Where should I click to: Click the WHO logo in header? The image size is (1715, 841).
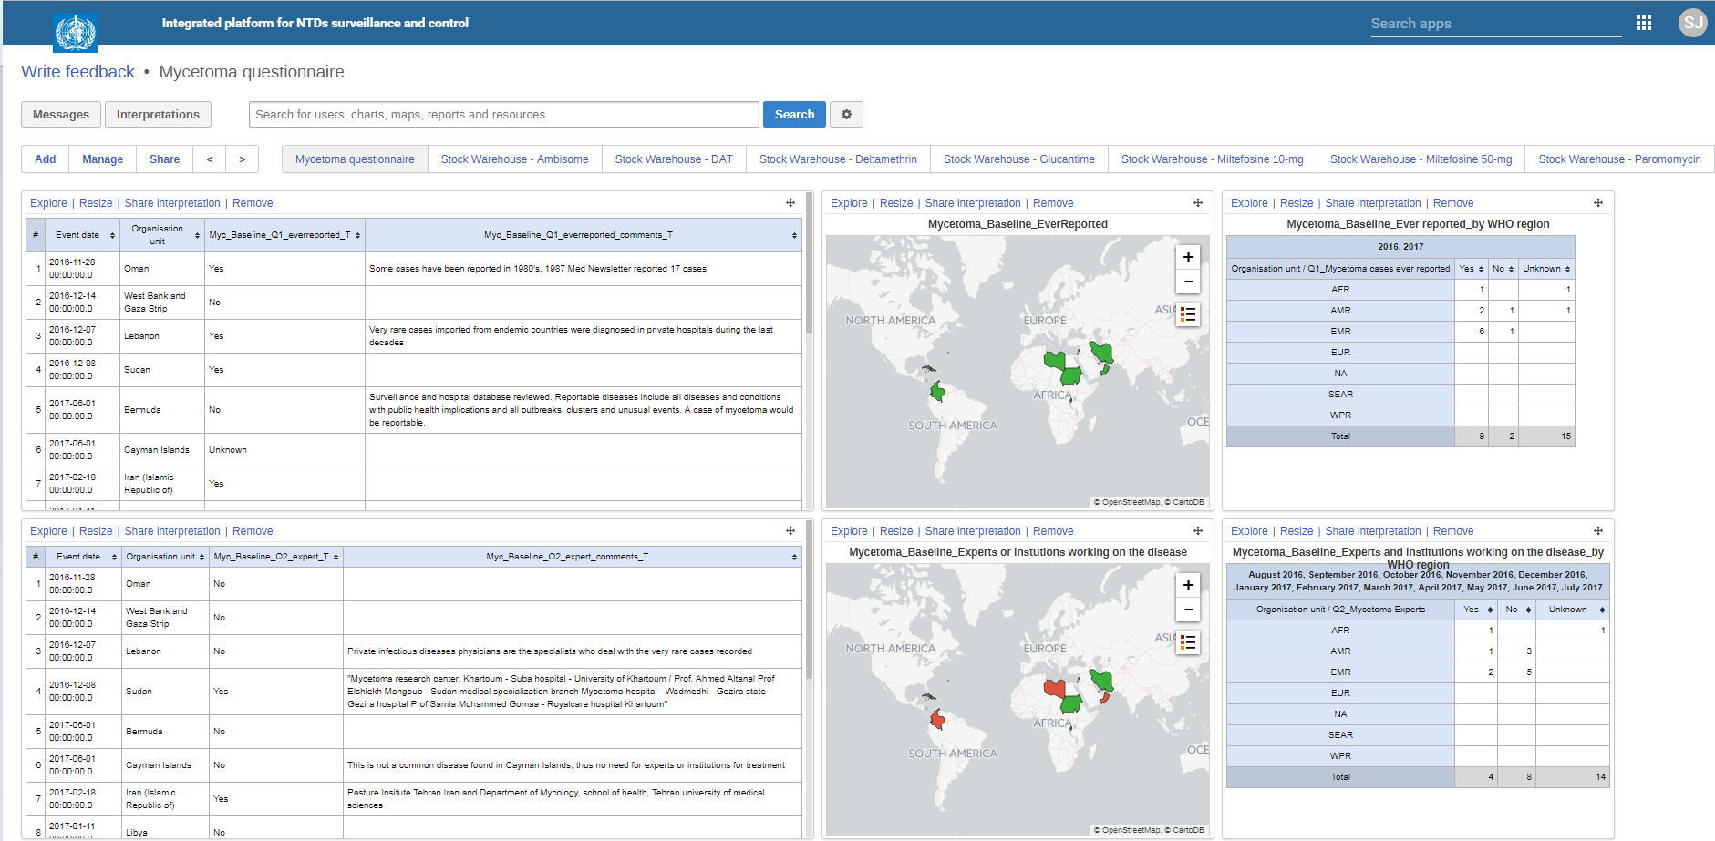[75, 33]
